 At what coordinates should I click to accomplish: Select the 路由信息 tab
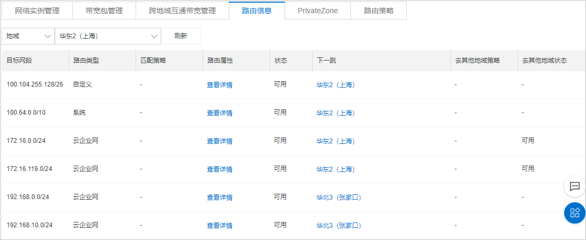(x=257, y=11)
